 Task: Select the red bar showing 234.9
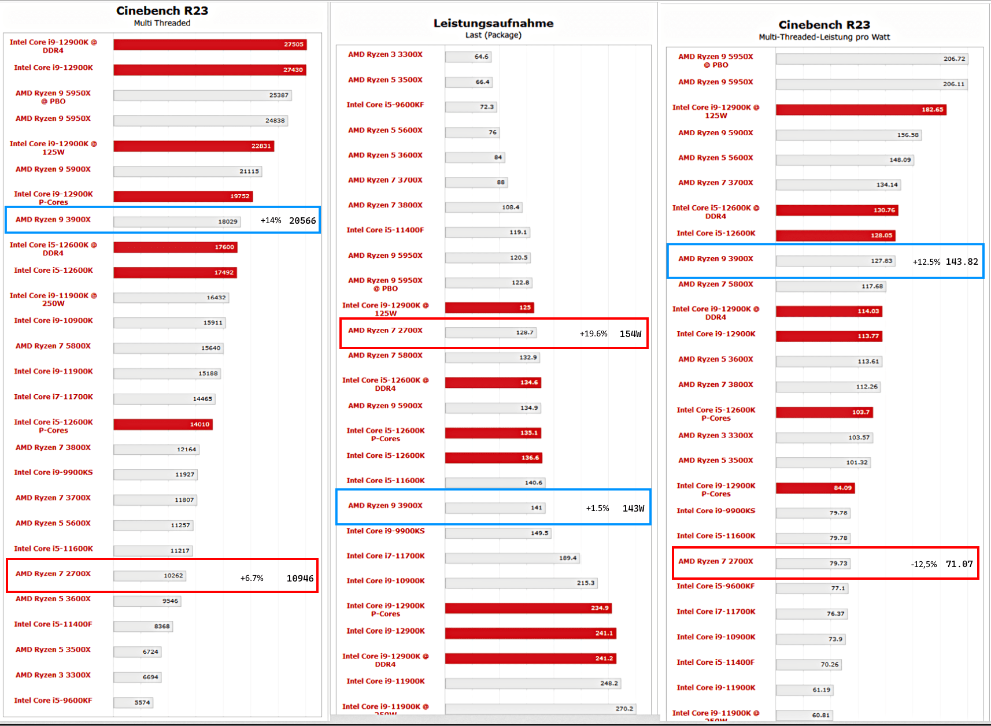click(528, 608)
